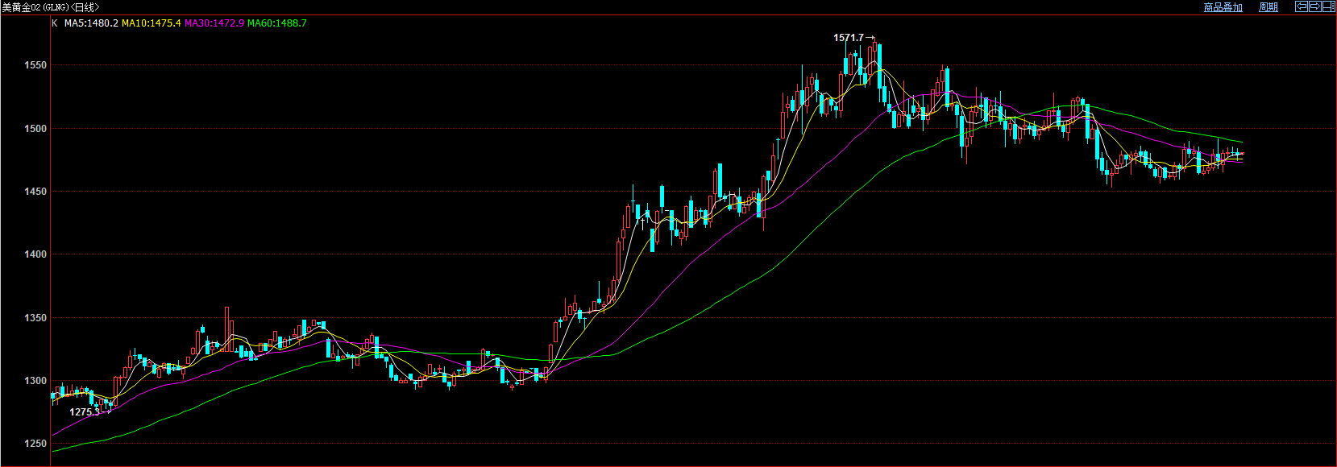The height and width of the screenshot is (467, 1337).
Task: Click the 1275.3 low price marker
Action: pos(85,412)
